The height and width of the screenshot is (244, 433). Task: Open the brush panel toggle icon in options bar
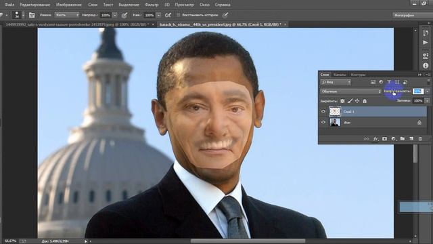tap(32, 15)
